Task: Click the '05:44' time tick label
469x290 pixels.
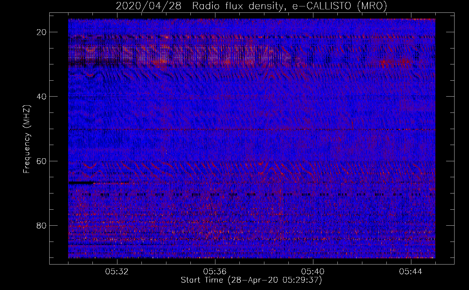Action: 411,272
